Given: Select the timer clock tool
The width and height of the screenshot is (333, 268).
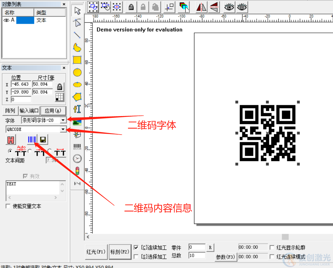Looking at the screenshot, I should tap(77, 159).
